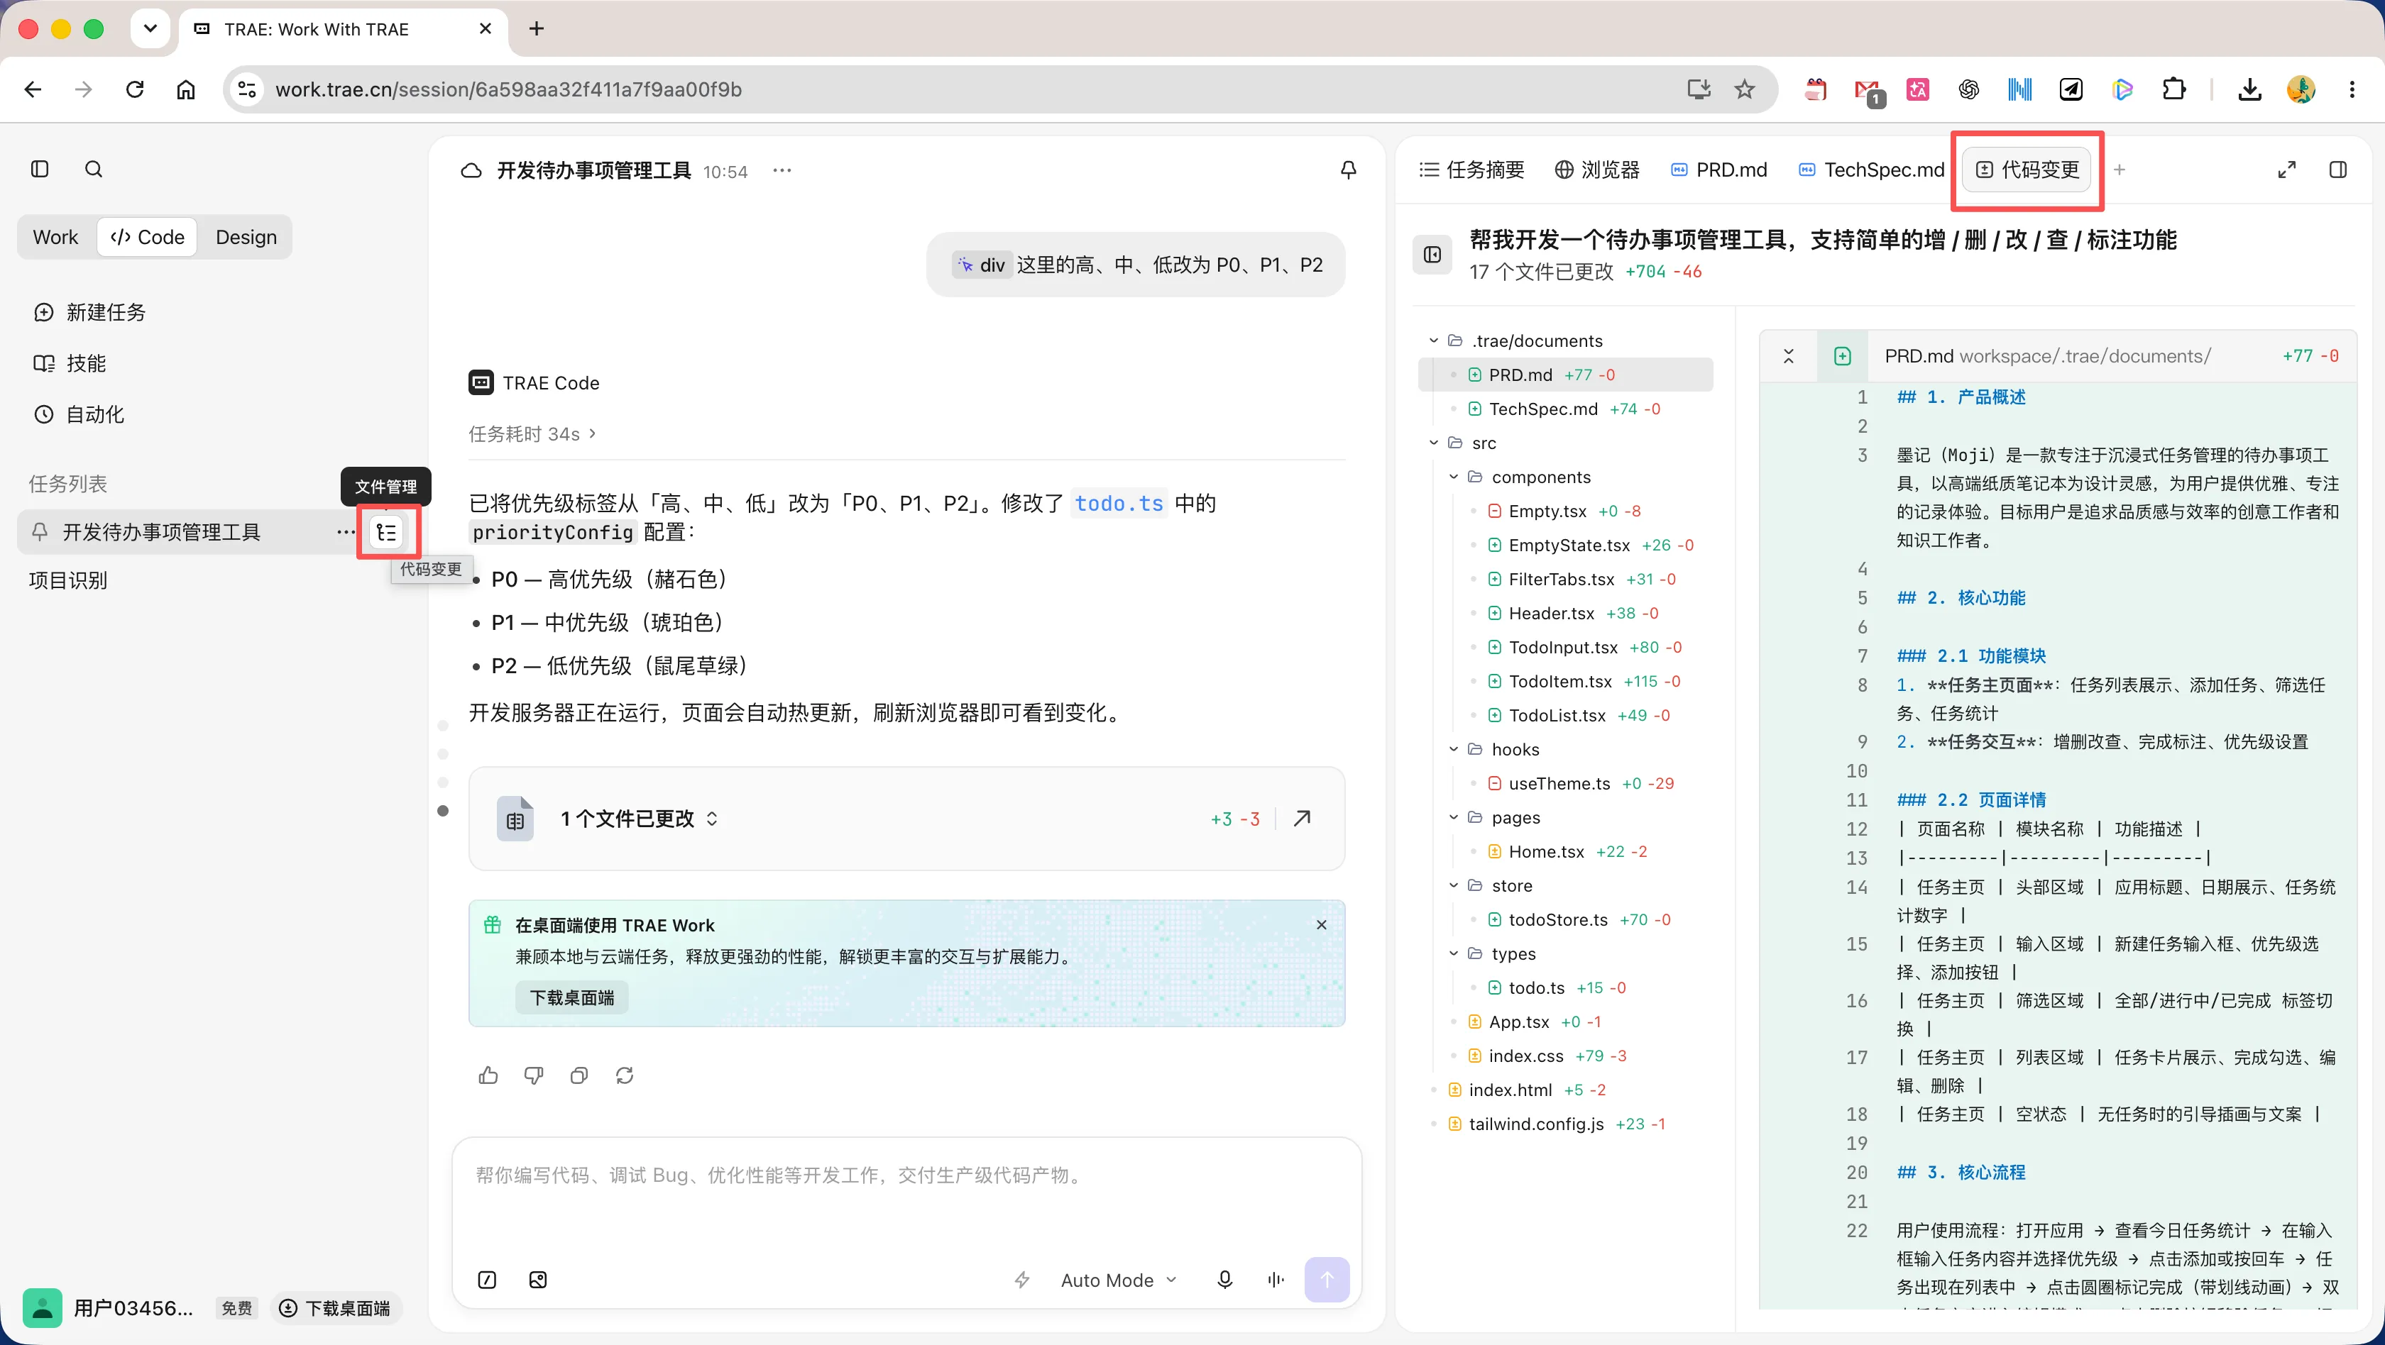This screenshot has width=2385, height=1345.
Task: Select task 开发待办事项管理工具 in list
Action: (x=162, y=532)
